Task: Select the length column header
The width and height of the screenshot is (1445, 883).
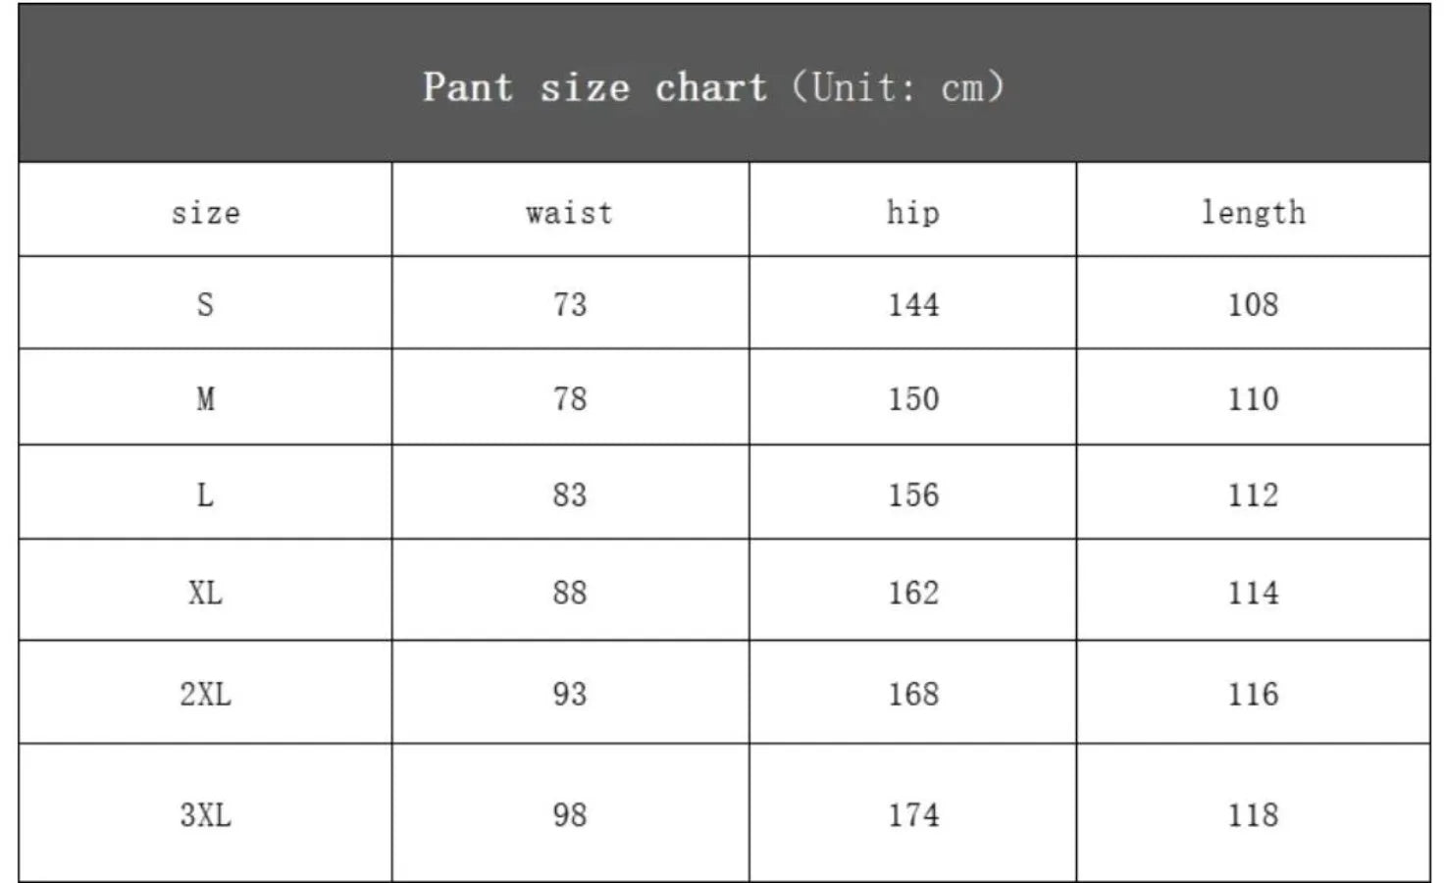Action: point(1253,212)
